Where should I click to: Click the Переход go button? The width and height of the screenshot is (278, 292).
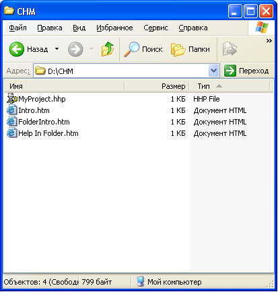pos(246,71)
